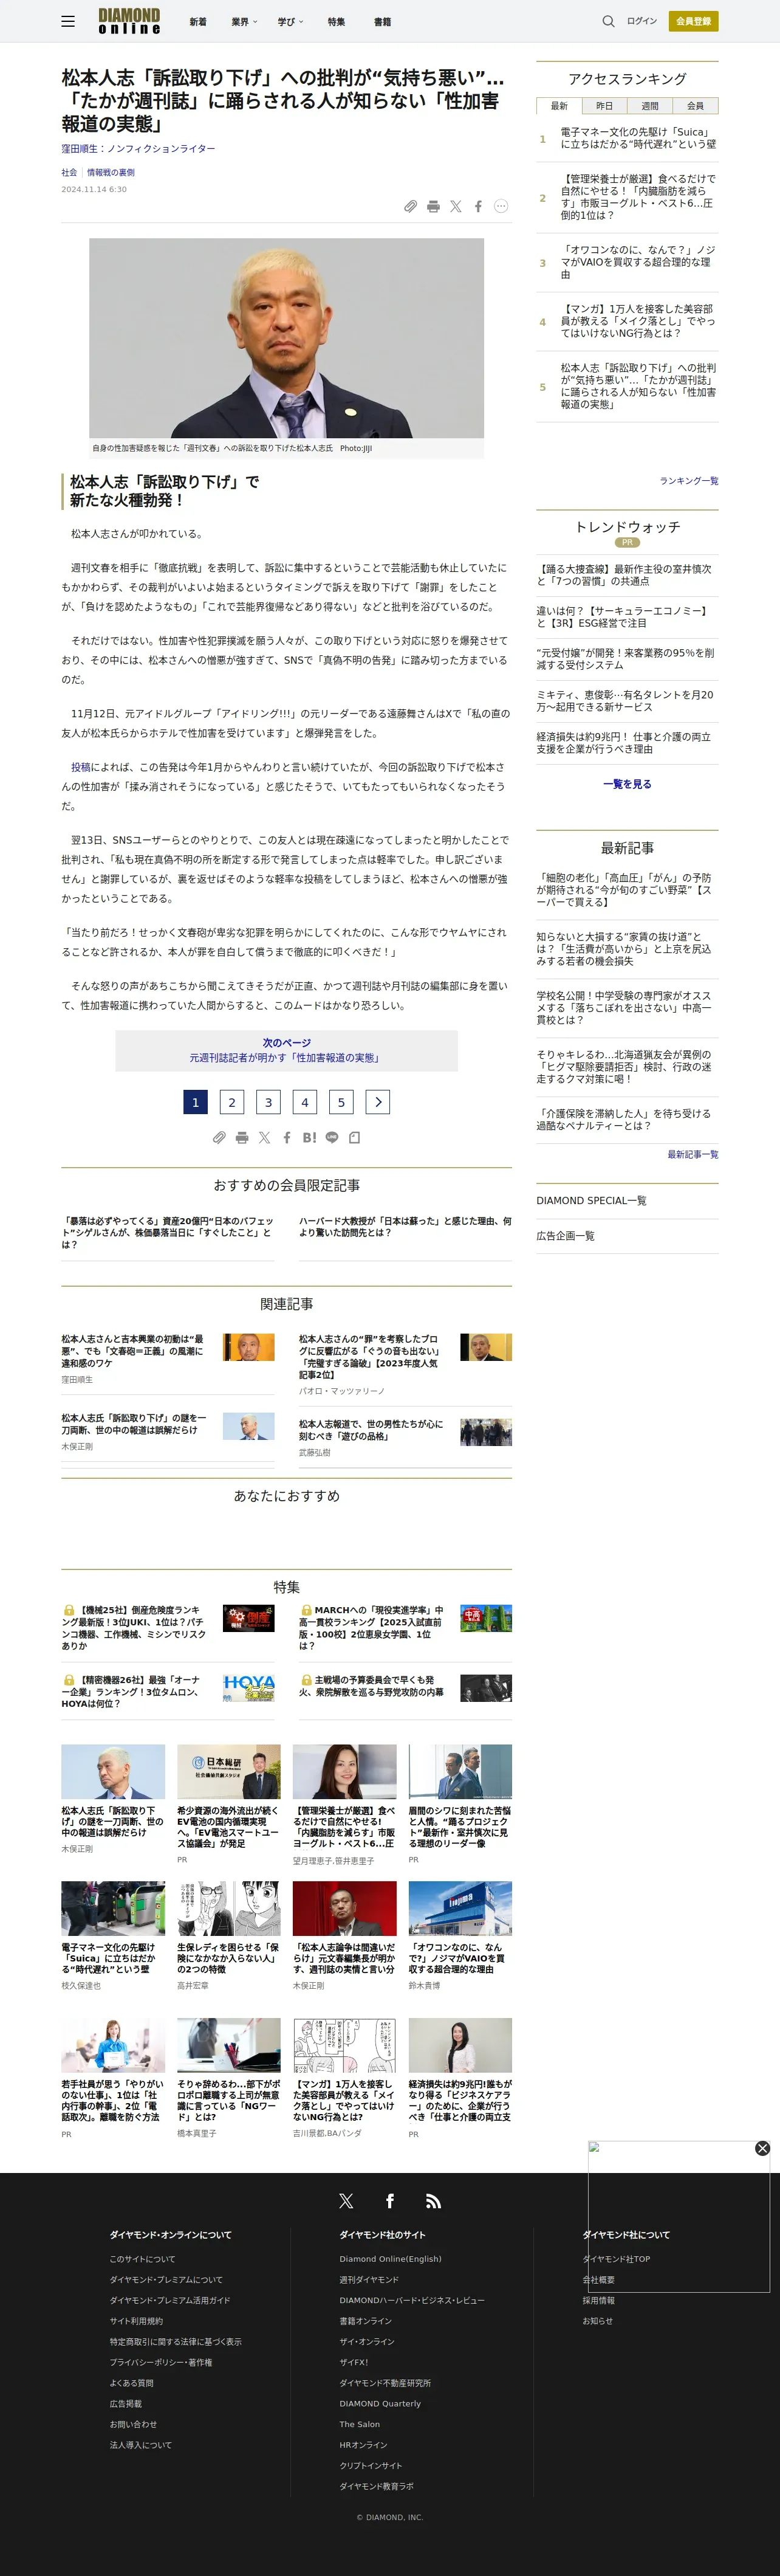Image resolution: width=780 pixels, height=2576 pixels.
Task: Open the 倒産危険度ランキング feature thumbnail
Action: pos(248,1618)
